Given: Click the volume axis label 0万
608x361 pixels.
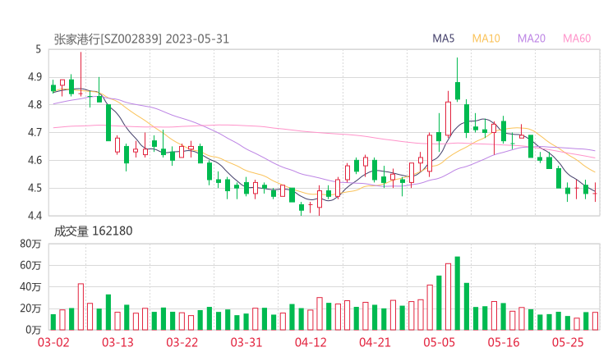Looking at the screenshot, I should (x=34, y=330).
